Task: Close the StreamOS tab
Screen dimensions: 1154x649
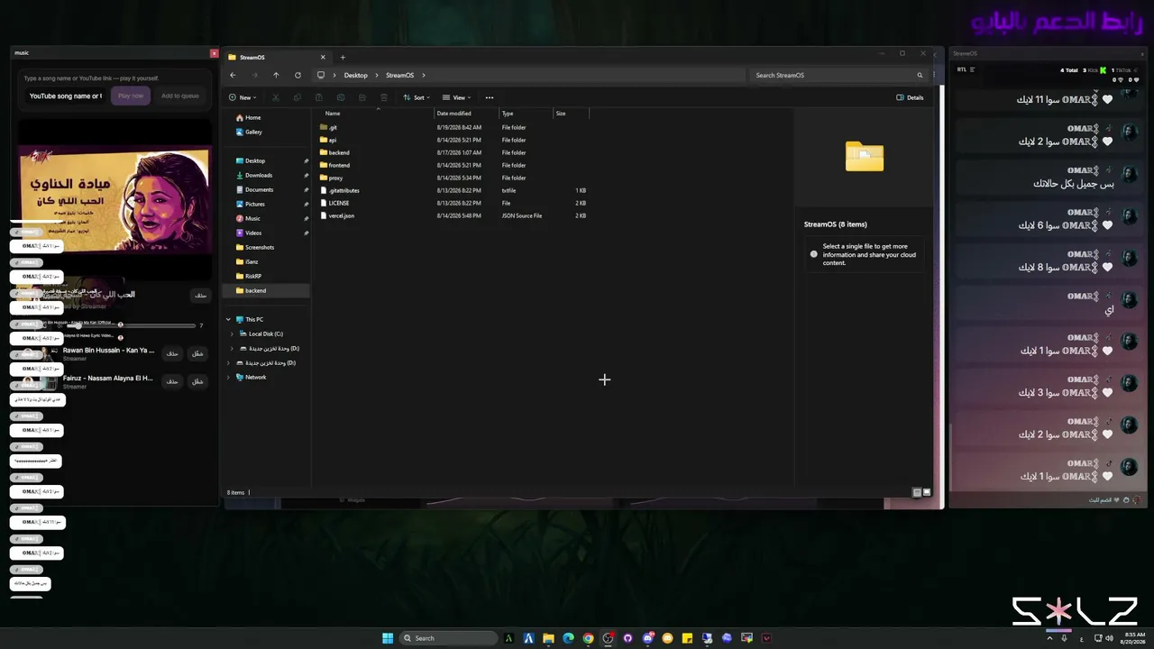Action: pyautogui.click(x=323, y=58)
